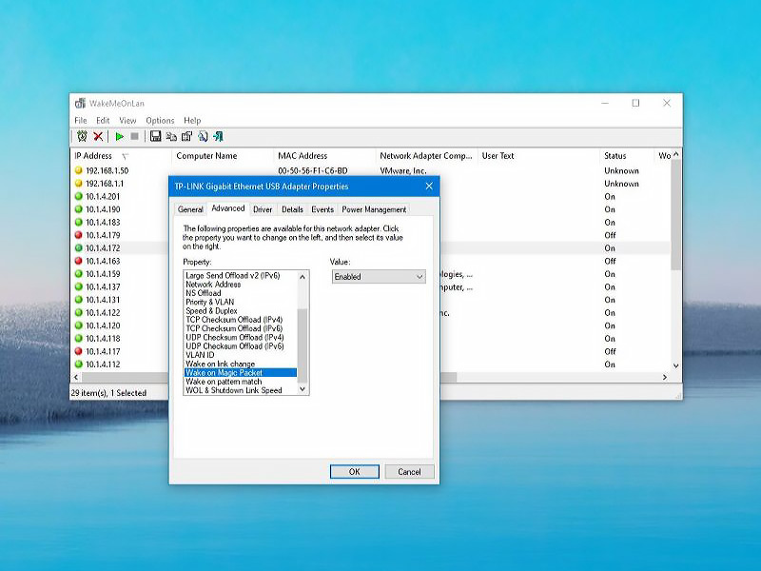Image resolution: width=761 pixels, height=571 pixels.
Task: Click the red X delete icon in toolbar
Action: [98, 137]
